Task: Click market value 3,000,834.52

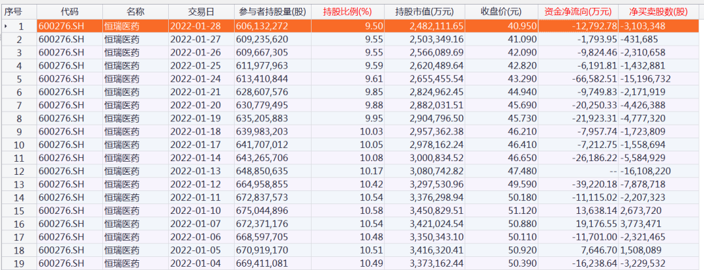Action: point(436,158)
